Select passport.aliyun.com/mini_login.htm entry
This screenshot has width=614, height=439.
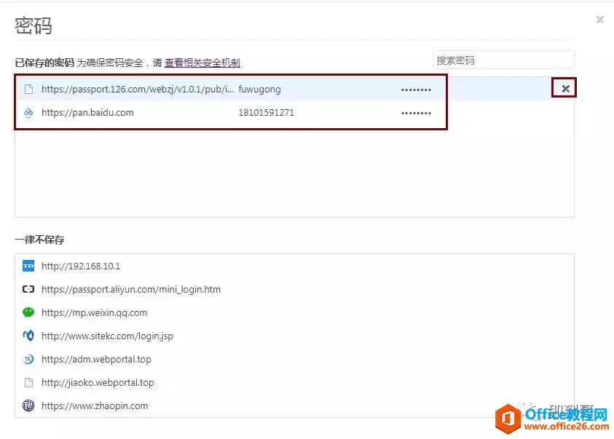[131, 290]
